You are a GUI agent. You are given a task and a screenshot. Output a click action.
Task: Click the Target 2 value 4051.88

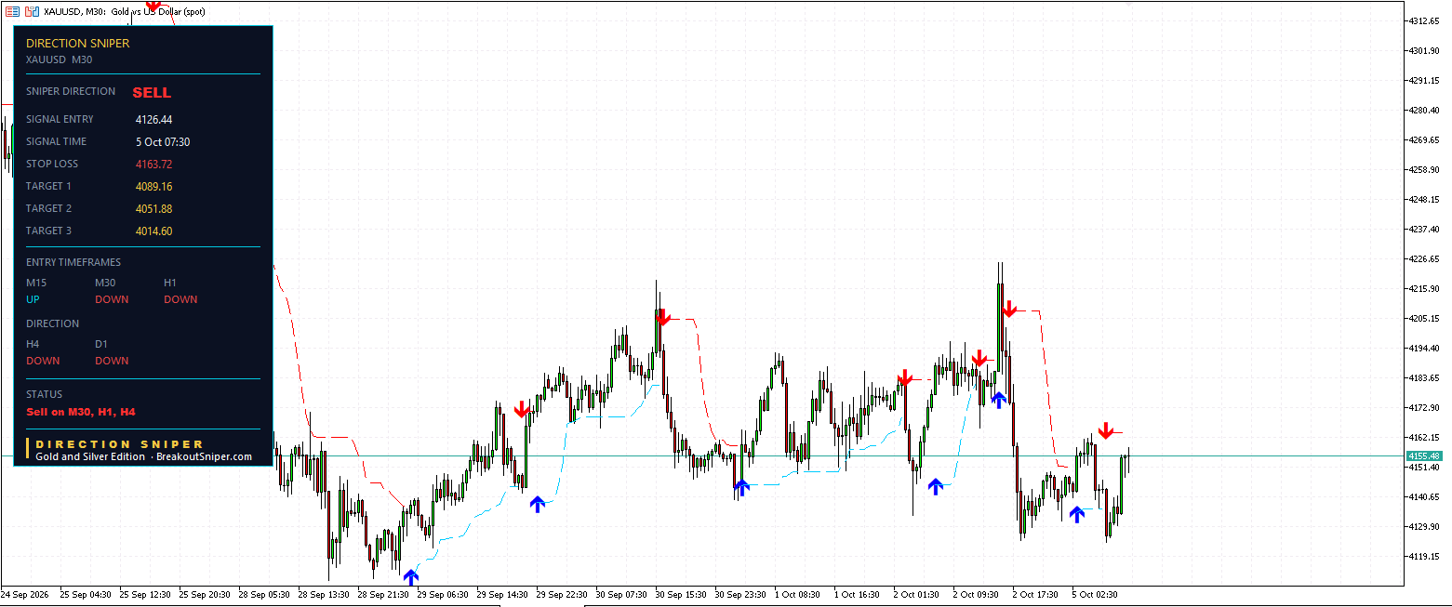153,208
